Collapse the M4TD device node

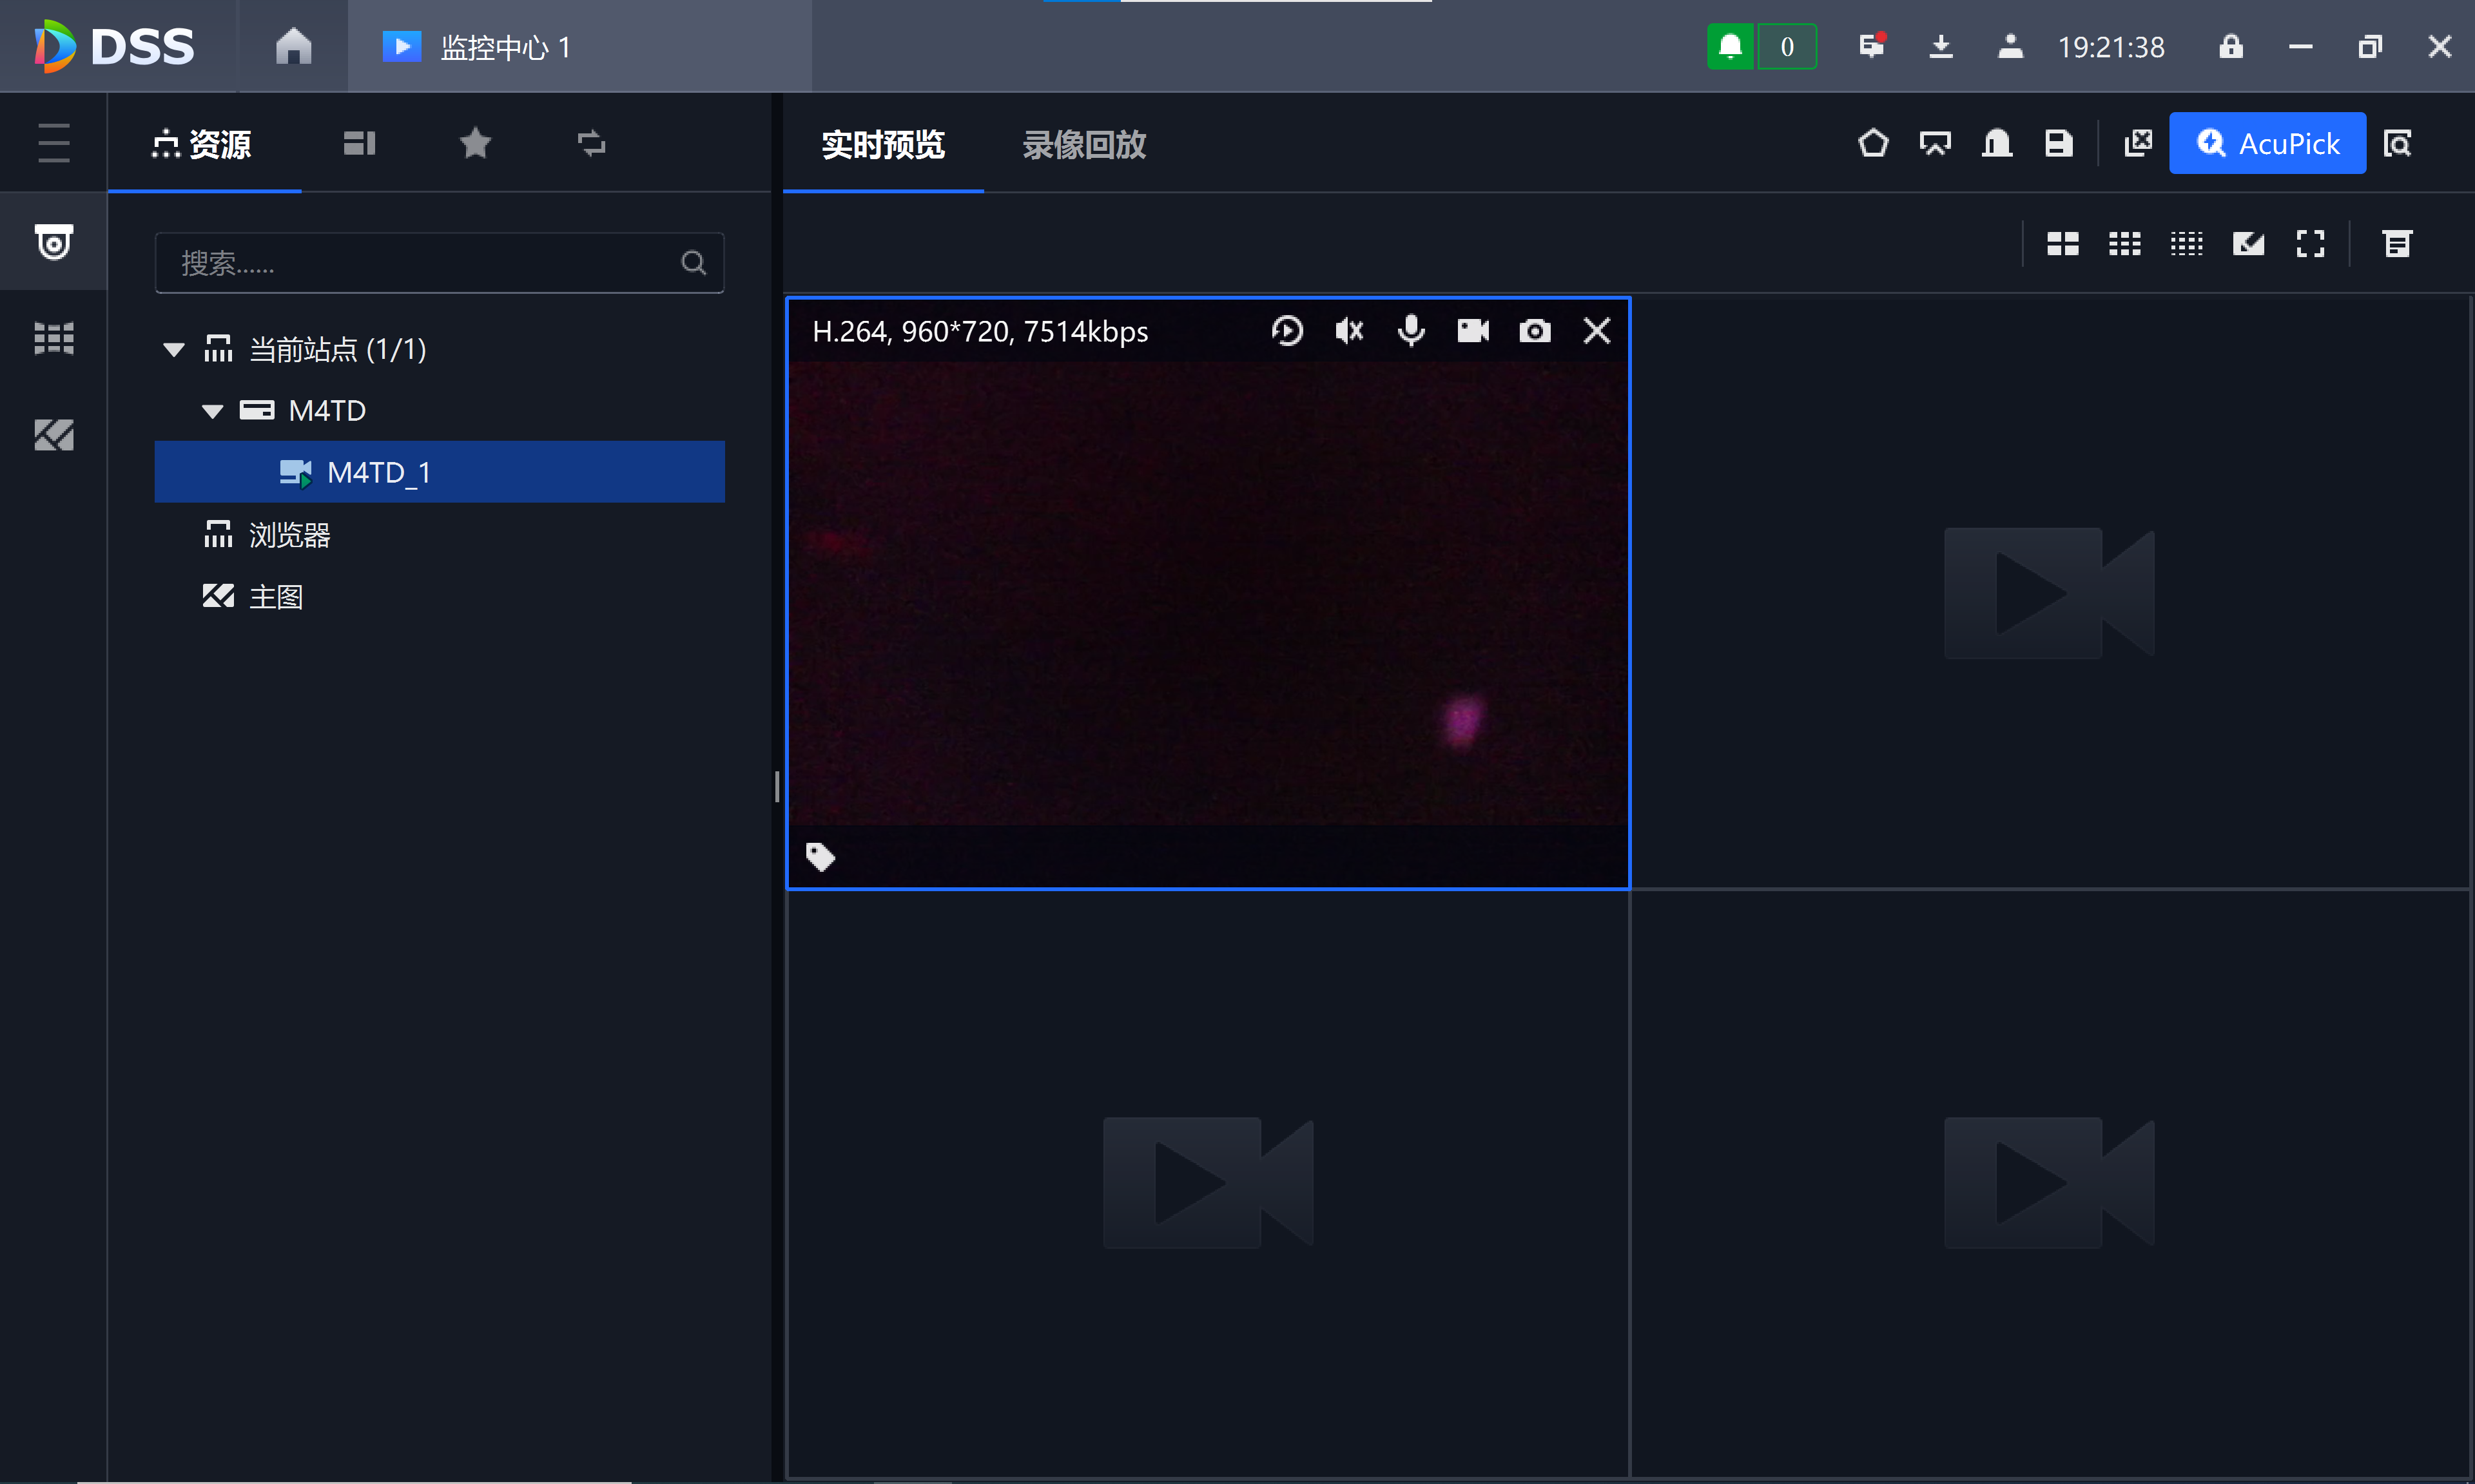point(212,411)
